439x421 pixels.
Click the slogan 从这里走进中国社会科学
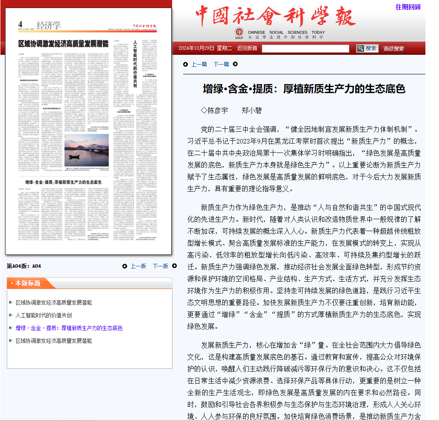coord(286,37)
